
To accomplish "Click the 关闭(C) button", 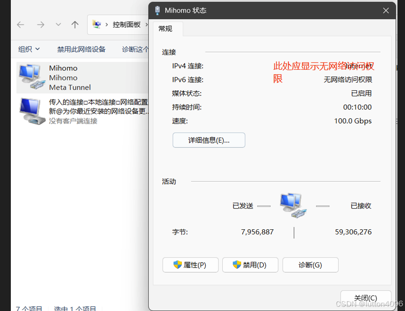I will click(365, 298).
